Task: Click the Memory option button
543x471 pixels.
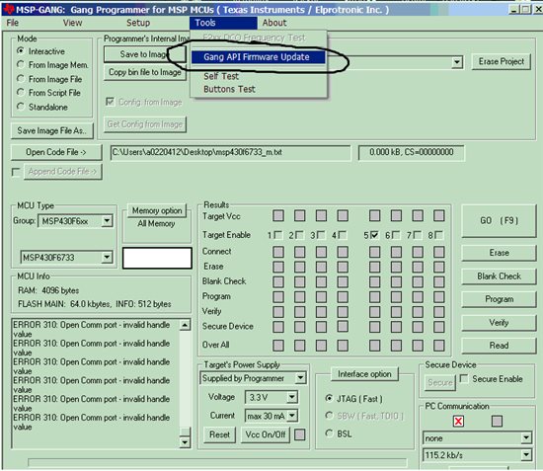Action: 157,210
